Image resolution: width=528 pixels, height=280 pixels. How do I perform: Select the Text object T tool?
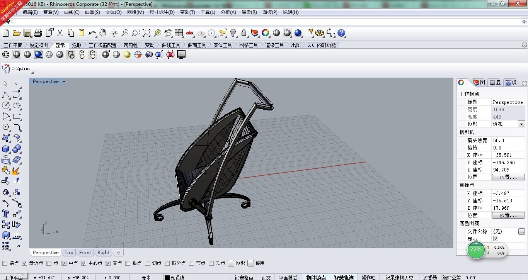click(5, 214)
